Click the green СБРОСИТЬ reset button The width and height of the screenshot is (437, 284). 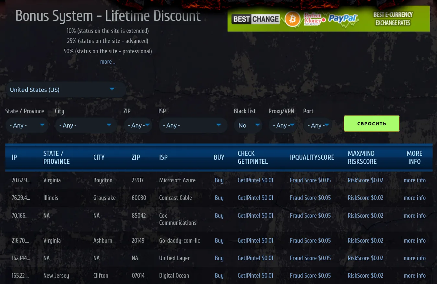coord(371,124)
